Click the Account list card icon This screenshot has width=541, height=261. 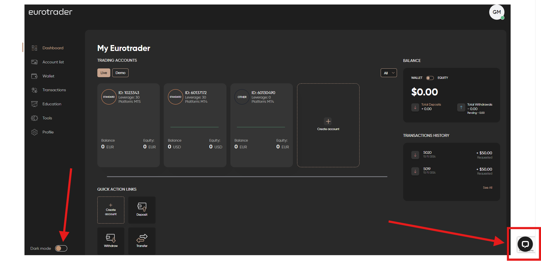(x=34, y=62)
